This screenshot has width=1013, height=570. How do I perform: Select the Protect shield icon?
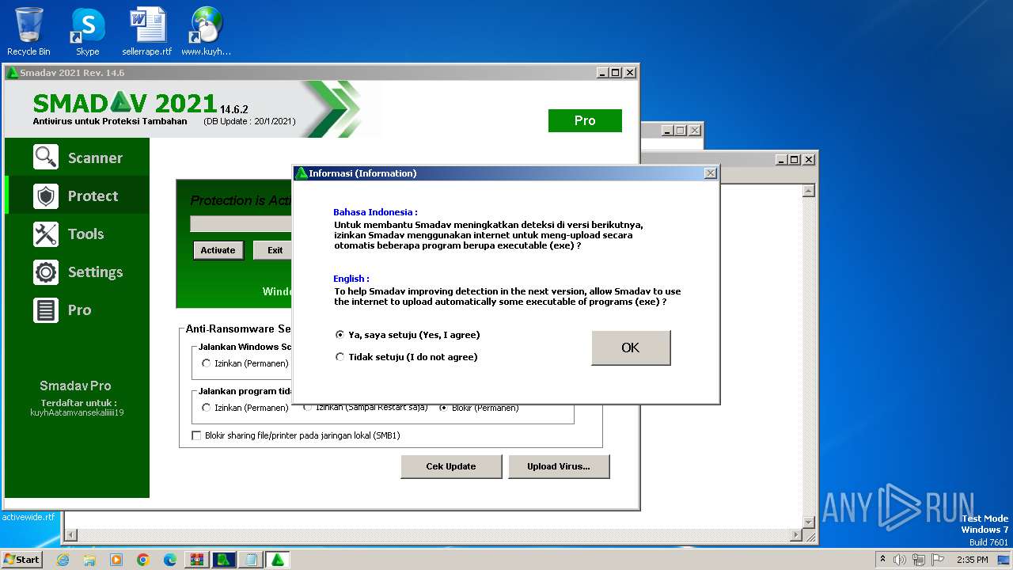46,196
